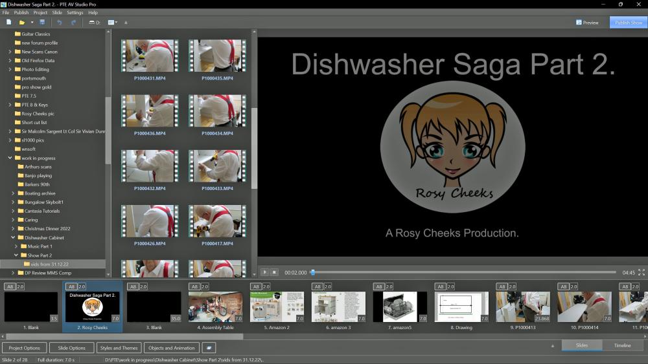The image size is (648, 364).
Task: Open the recent projects dropdown arrow
Action: click(32, 22)
